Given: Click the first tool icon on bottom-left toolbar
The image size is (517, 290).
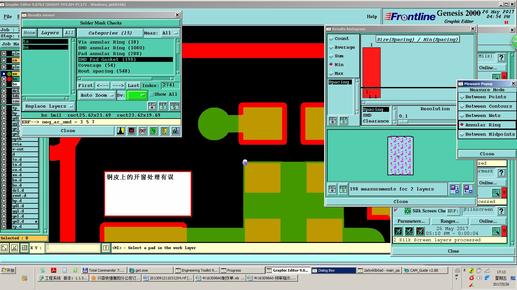Looking at the screenshot, I should [4, 248].
